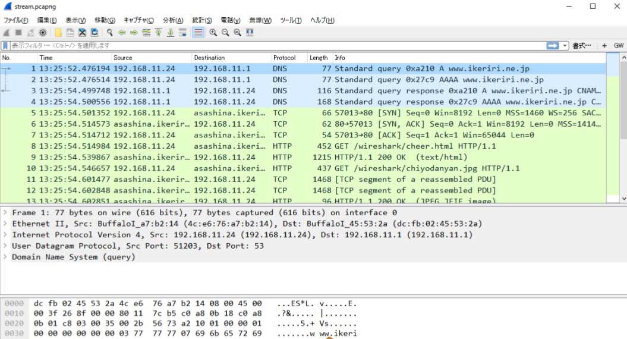Open capture options gear icon
Screen dimensions: 627x339
[43, 33]
